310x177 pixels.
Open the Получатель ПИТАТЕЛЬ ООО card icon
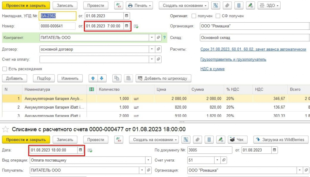(x=148, y=170)
